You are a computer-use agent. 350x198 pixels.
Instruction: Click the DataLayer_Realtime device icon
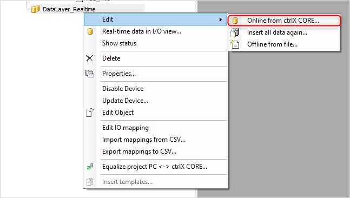tap(35, 9)
